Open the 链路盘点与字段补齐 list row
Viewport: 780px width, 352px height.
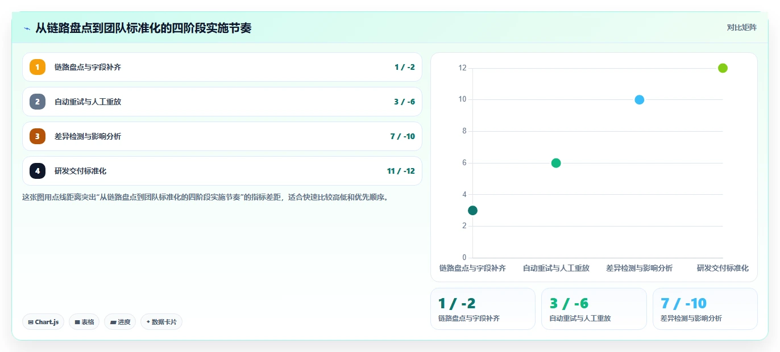(222, 67)
